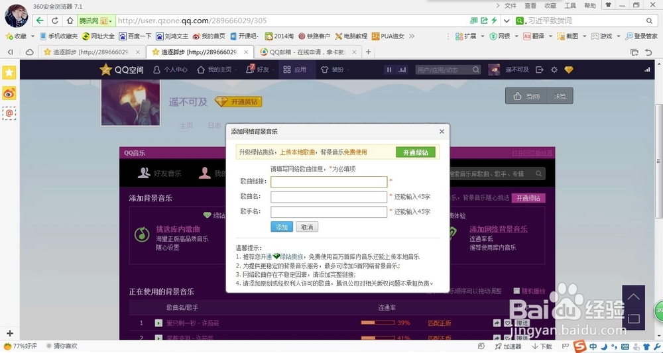
Task: Open Qzone settings gear icon
Action: click(554, 70)
